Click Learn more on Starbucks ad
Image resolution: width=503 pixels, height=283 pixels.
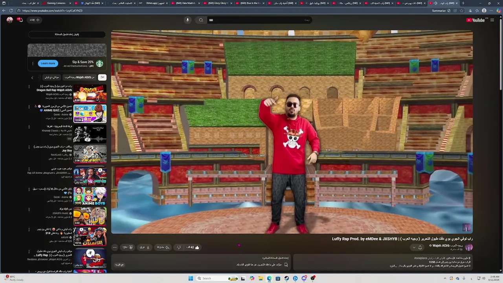click(48, 63)
